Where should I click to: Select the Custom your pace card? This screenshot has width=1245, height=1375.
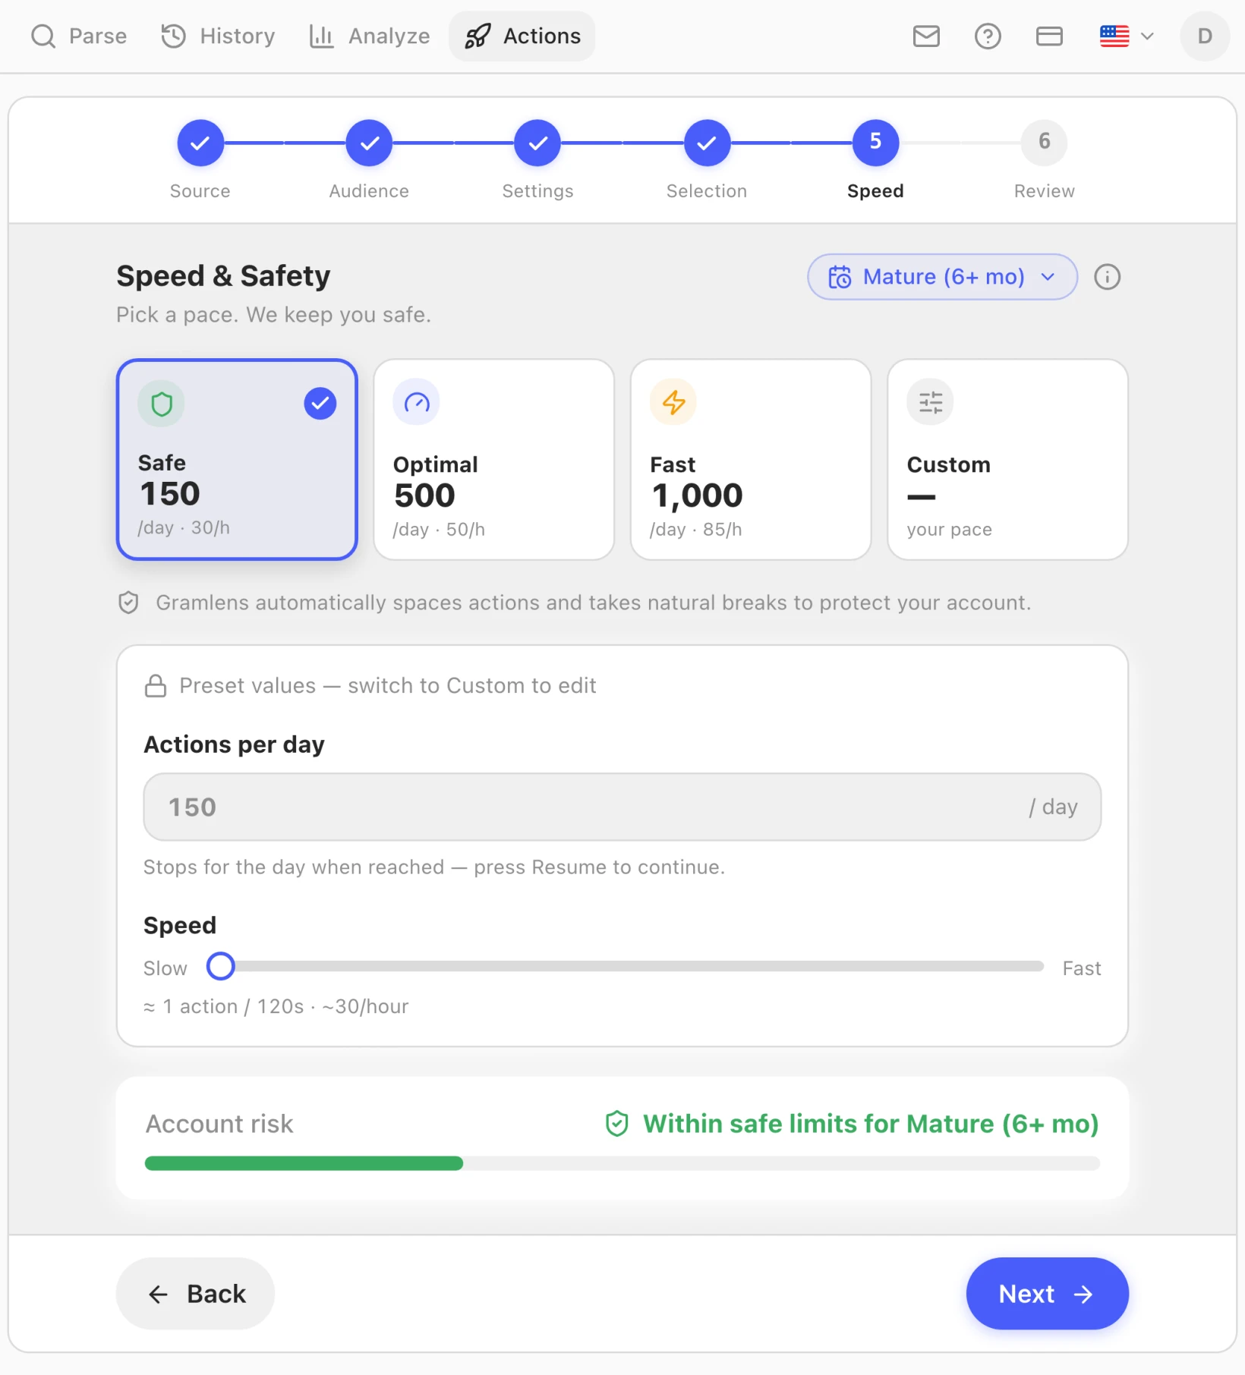pyautogui.click(x=1007, y=460)
